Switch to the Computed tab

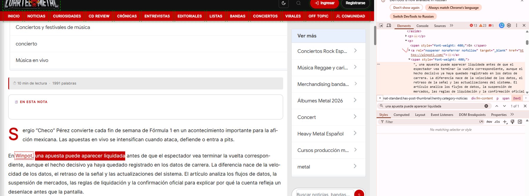pyautogui.click(x=401, y=115)
